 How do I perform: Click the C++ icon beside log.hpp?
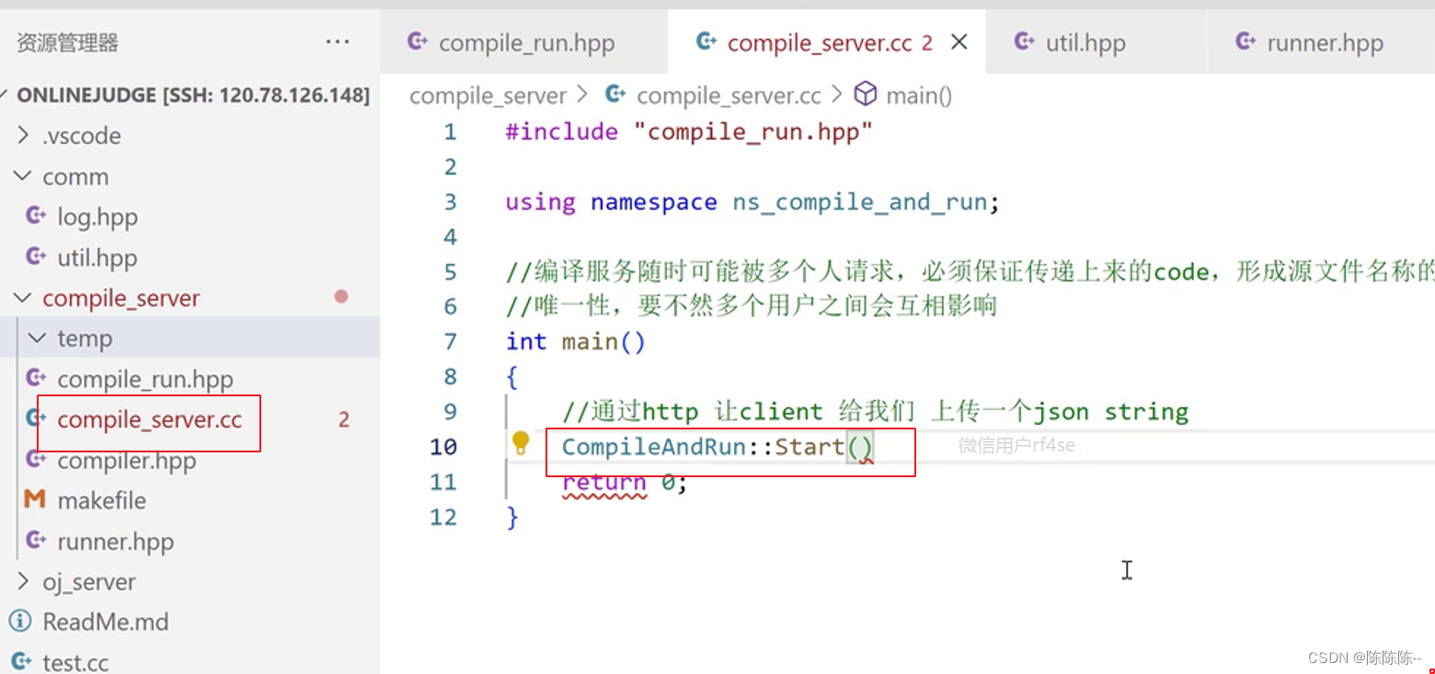coord(37,216)
